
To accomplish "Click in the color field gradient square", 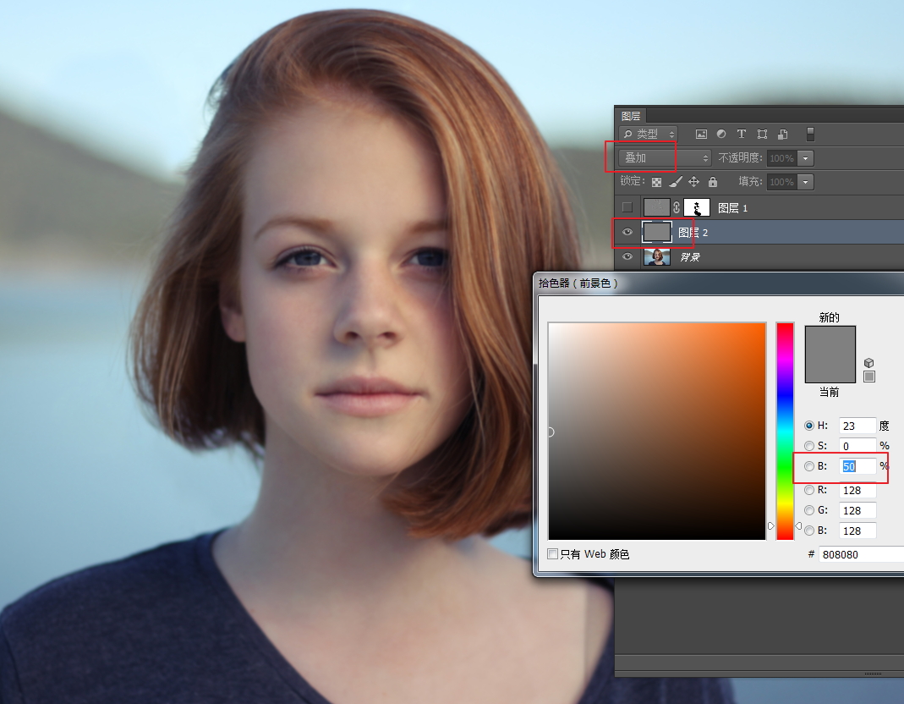I will coord(657,431).
